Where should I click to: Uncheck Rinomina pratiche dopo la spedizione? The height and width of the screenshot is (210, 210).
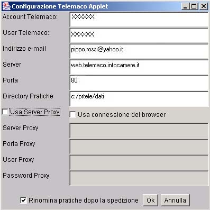coord(23,200)
